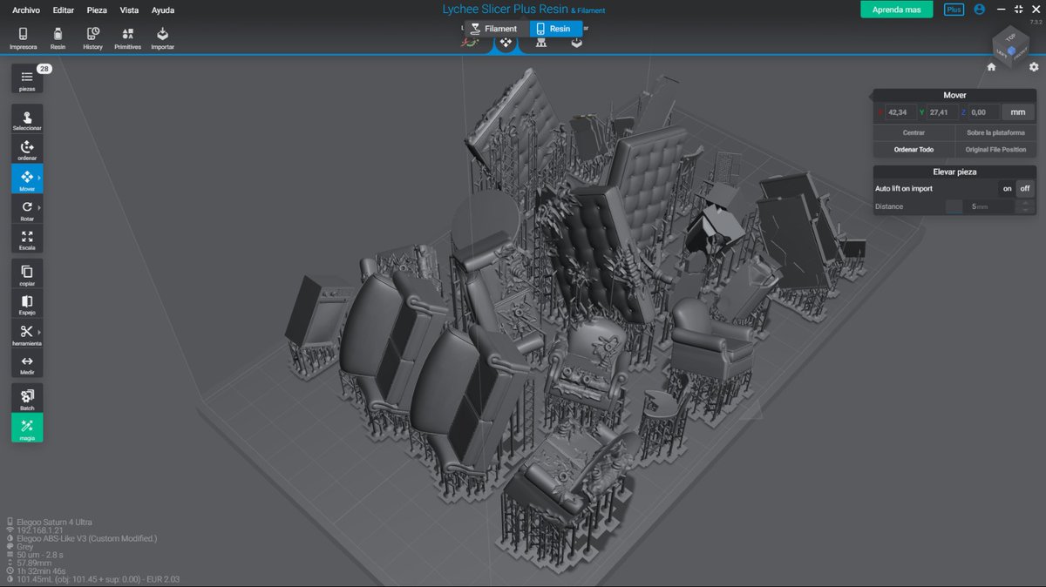
Task: Click Sobre la plataforma button
Action: [996, 132]
